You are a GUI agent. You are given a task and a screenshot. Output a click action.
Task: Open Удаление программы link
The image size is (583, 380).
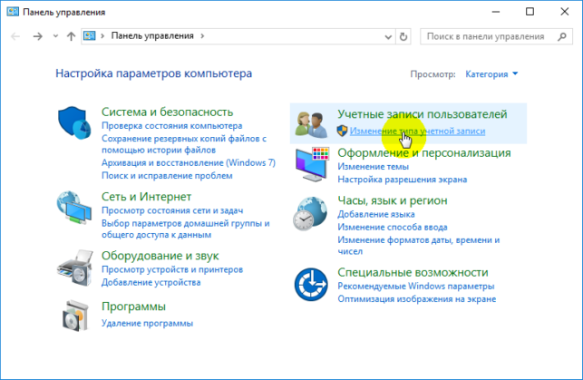(147, 323)
